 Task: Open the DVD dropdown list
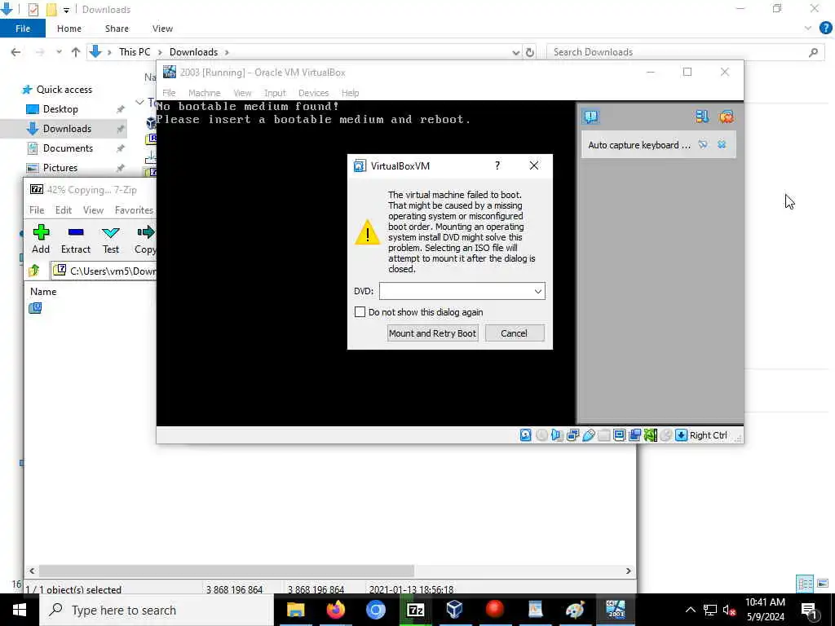tap(538, 291)
